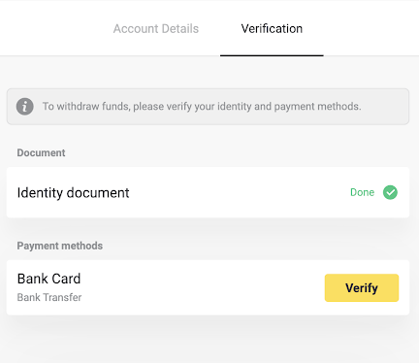Click the words 'payment methods' in the notice

click(x=316, y=107)
